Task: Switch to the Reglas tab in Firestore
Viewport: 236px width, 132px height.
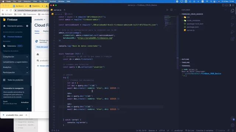Action: [x=46, y=31]
